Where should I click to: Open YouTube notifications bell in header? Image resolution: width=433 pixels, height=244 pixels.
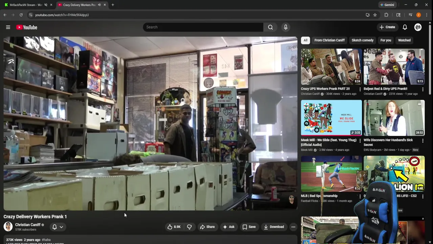click(x=405, y=27)
